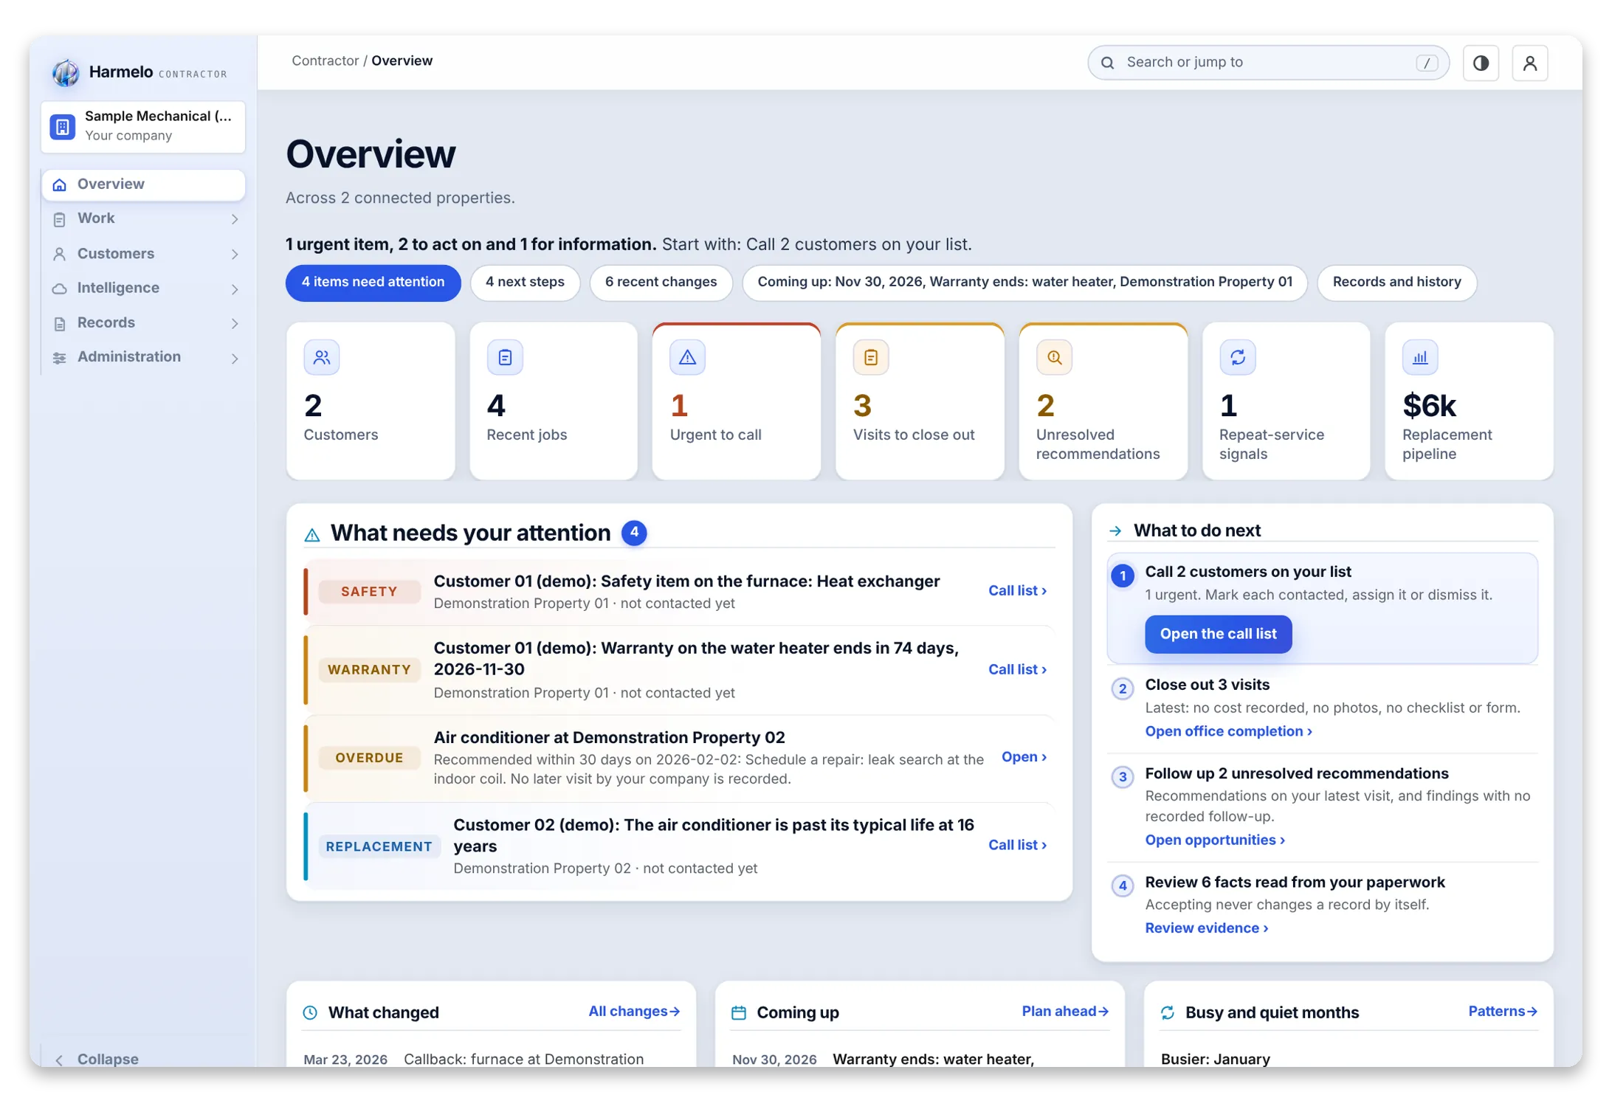Open the '3 Visits to close out' card

pyautogui.click(x=919, y=401)
